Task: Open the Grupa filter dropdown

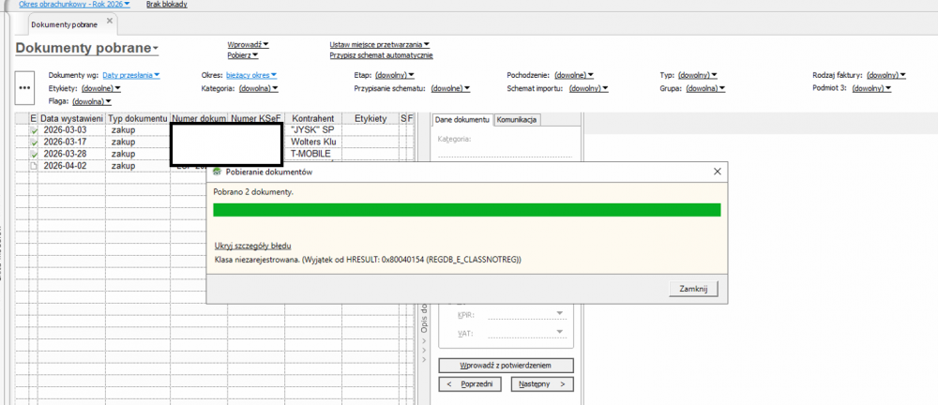Action: coord(705,88)
